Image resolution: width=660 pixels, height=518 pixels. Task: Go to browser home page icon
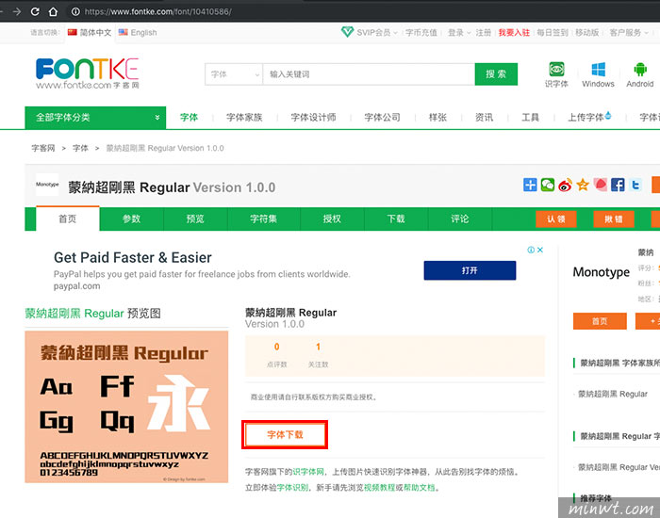point(53,11)
